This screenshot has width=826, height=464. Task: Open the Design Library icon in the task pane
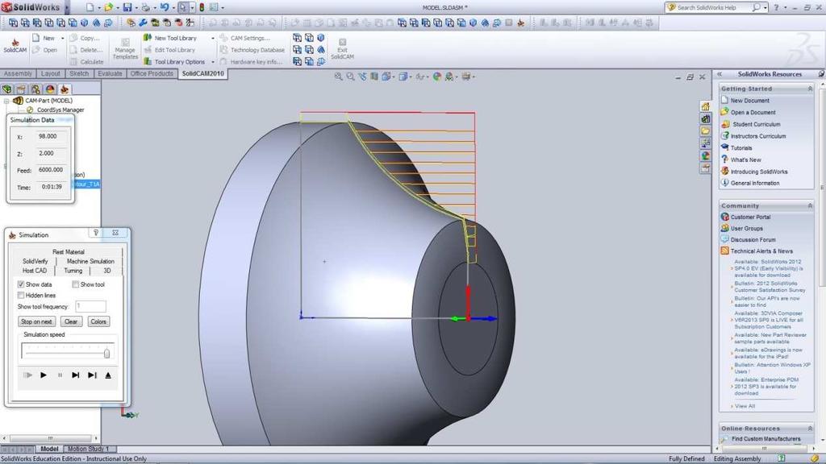(x=705, y=119)
